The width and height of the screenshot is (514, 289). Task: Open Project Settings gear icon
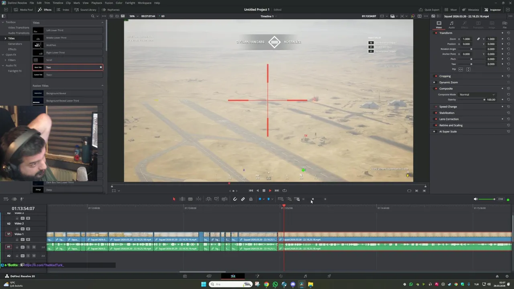pos(507,276)
